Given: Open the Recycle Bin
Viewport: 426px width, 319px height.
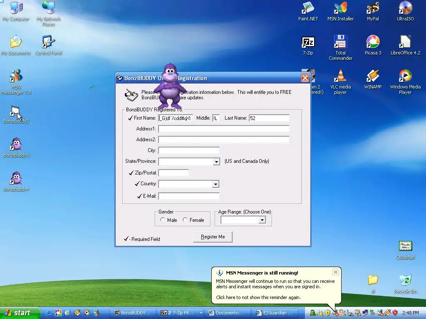Looking at the screenshot, I should click(x=405, y=284).
